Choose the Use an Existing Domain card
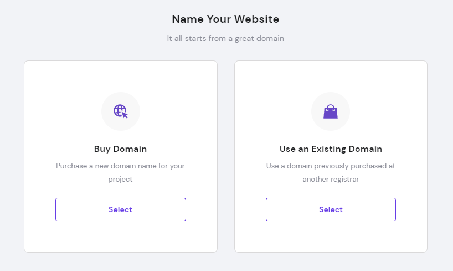The image size is (453, 271). coord(331,209)
